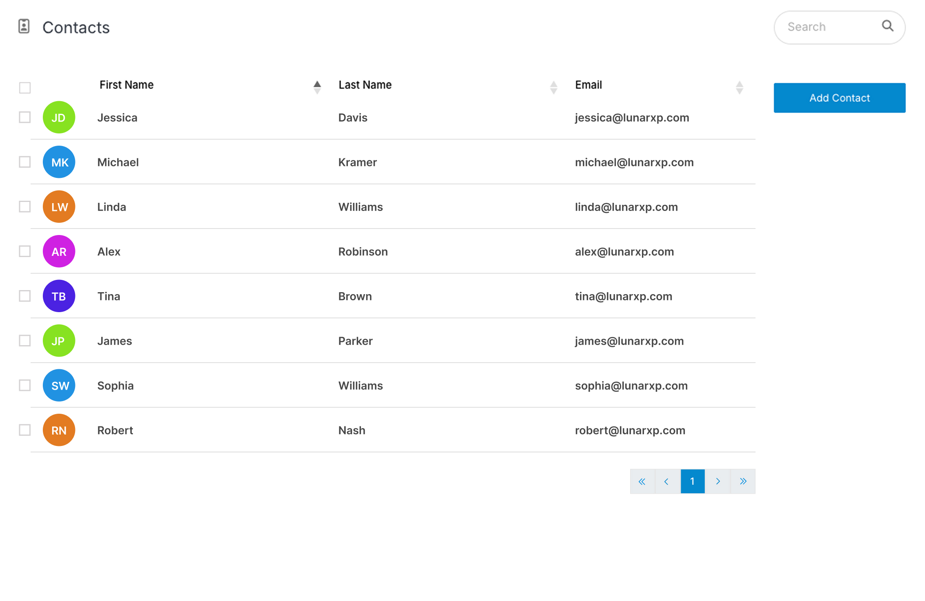Image resolution: width=925 pixels, height=601 pixels.
Task: Select page 1 in pagination
Action: [693, 481]
